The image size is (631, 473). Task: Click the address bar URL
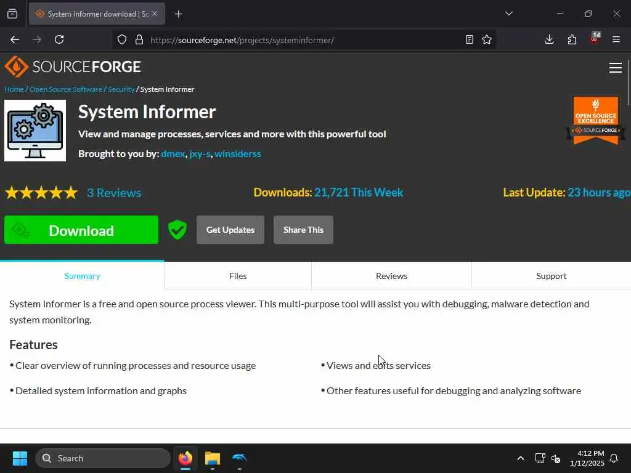[x=242, y=40]
